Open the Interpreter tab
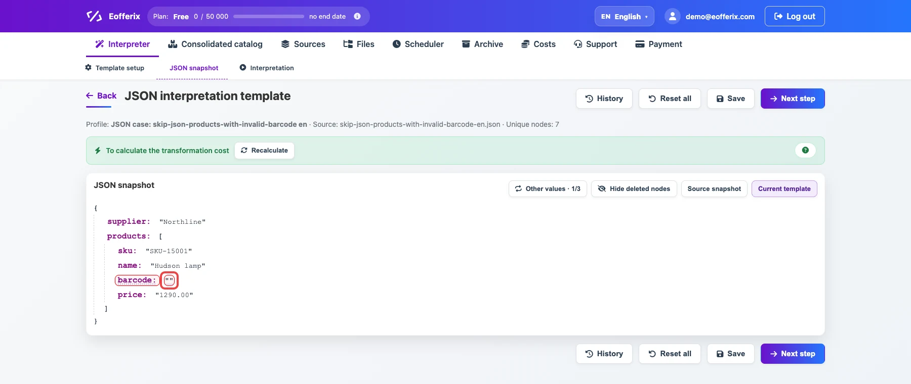Viewport: 911px width, 384px height. pos(122,44)
